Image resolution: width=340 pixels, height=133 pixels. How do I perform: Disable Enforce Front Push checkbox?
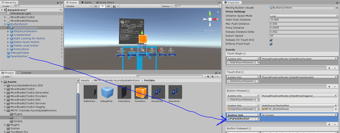point(271,44)
